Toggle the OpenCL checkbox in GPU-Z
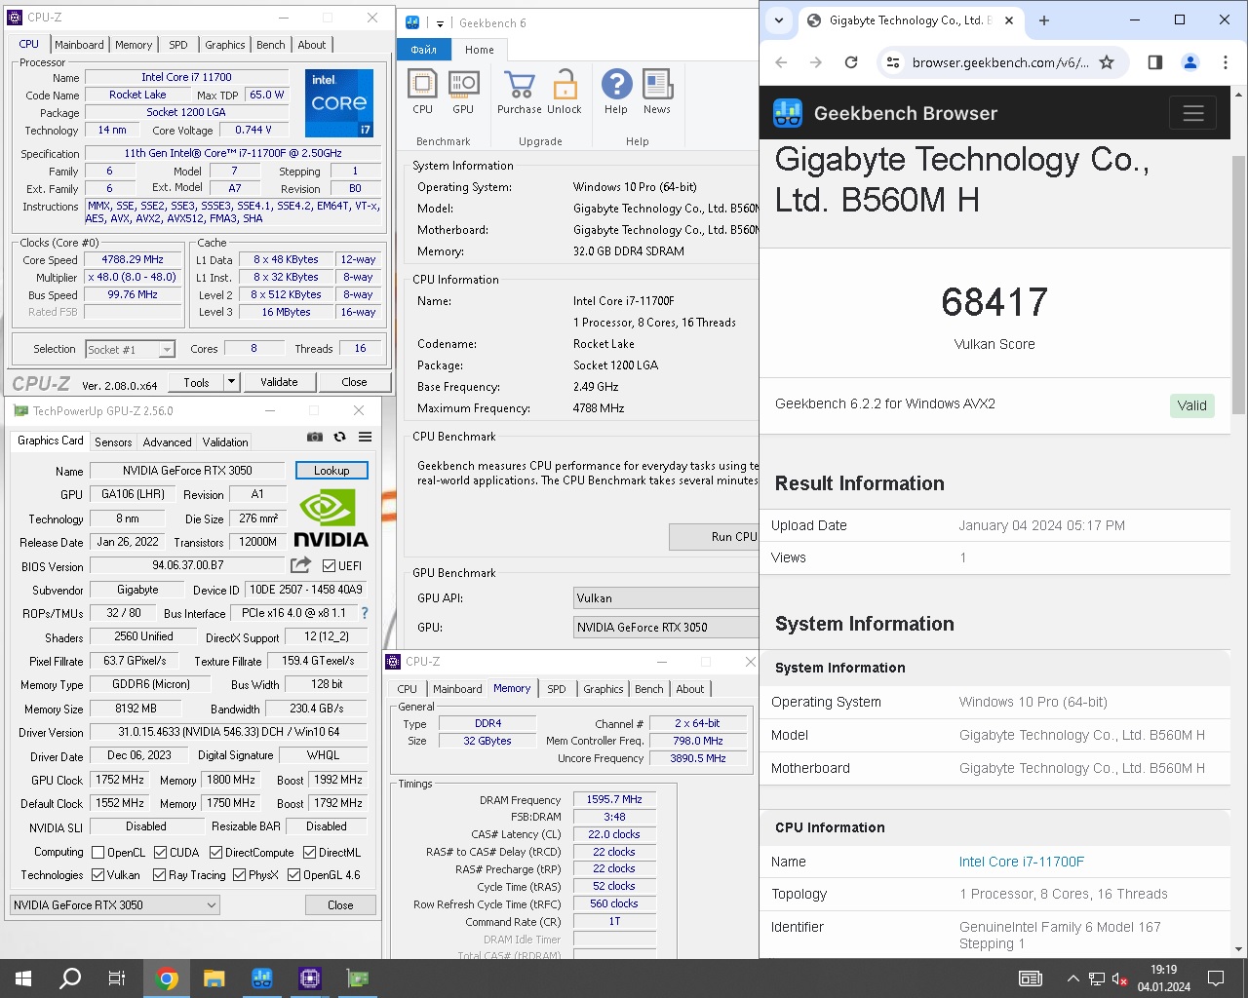The height and width of the screenshot is (998, 1248). tap(97, 852)
